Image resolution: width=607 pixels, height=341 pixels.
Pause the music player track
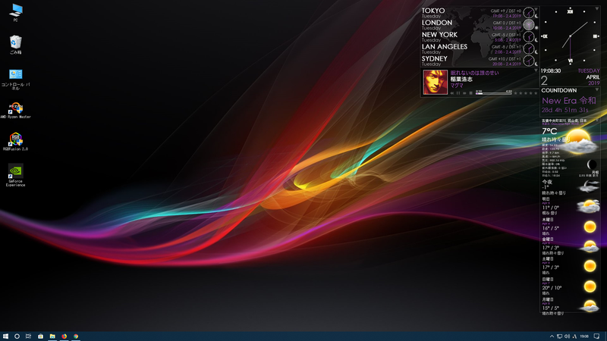tap(458, 92)
